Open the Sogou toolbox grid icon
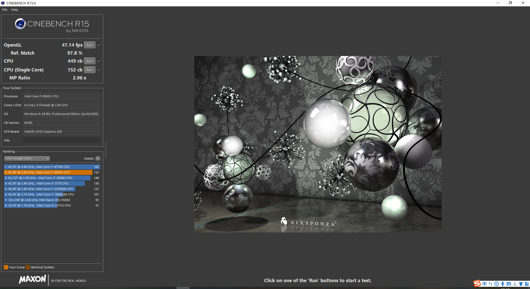This screenshot has height=289, width=530. pyautogui.click(x=527, y=284)
